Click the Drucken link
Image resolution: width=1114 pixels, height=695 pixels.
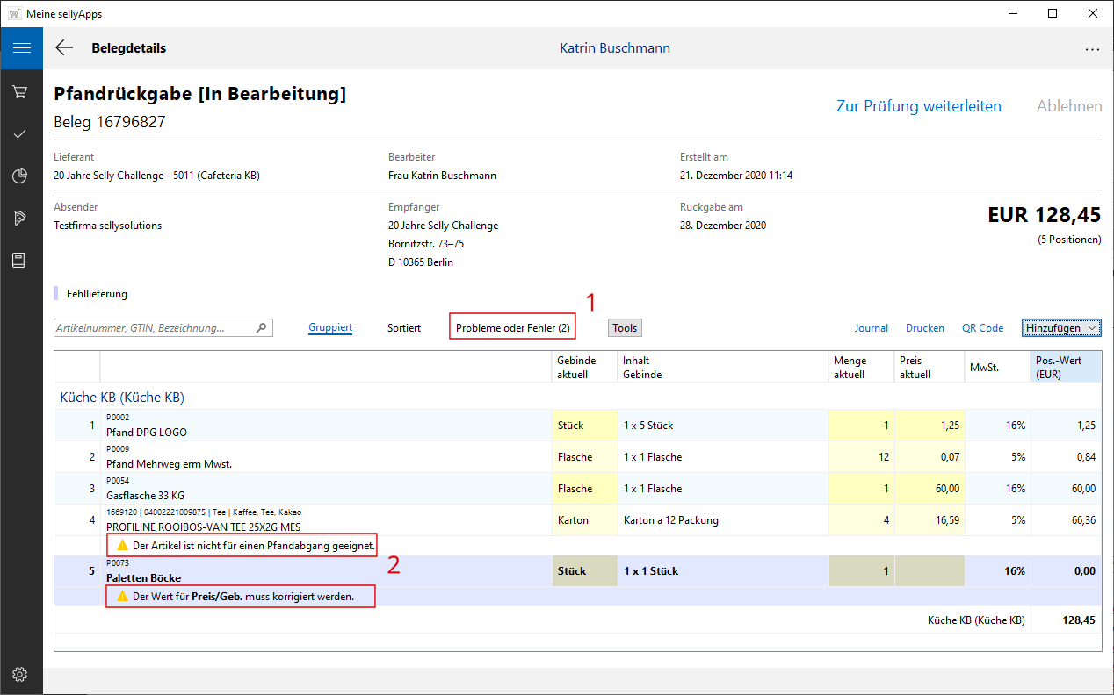coord(924,328)
